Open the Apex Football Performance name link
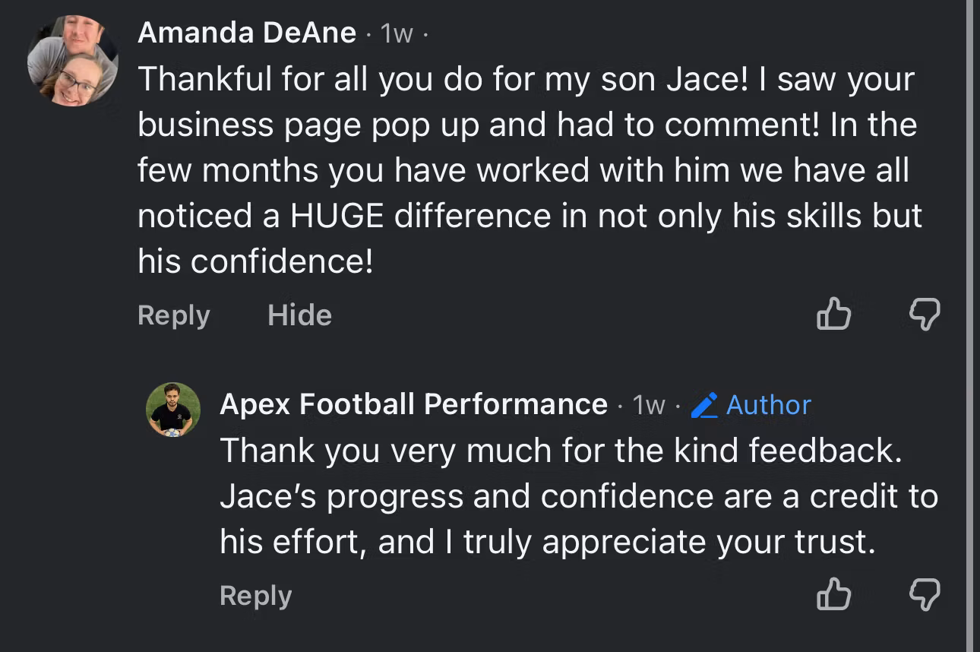This screenshot has height=652, width=980. pos(413,404)
